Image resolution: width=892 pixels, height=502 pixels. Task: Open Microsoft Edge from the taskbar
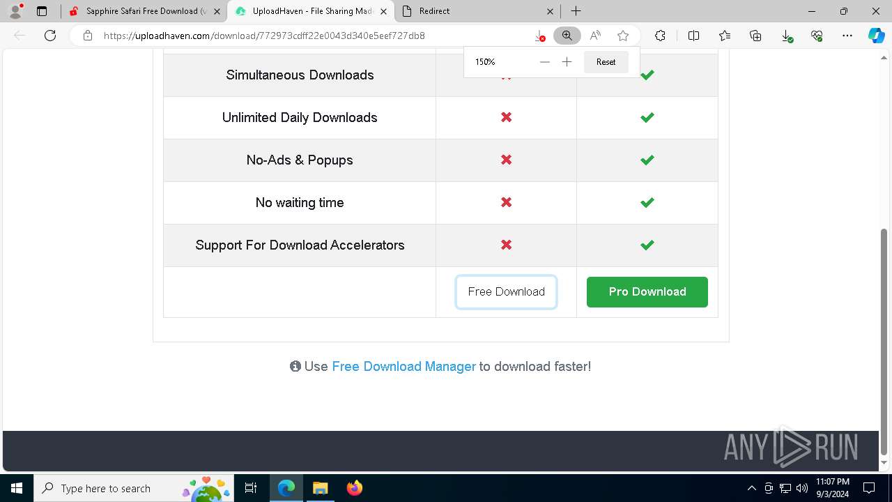tap(286, 488)
